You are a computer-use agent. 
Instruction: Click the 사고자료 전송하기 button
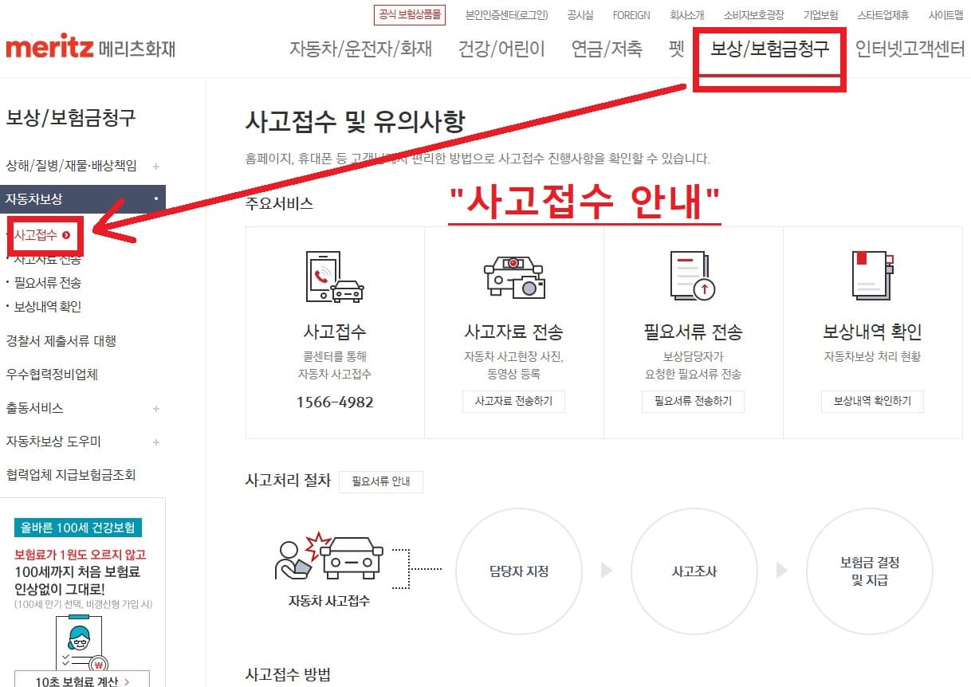513,402
